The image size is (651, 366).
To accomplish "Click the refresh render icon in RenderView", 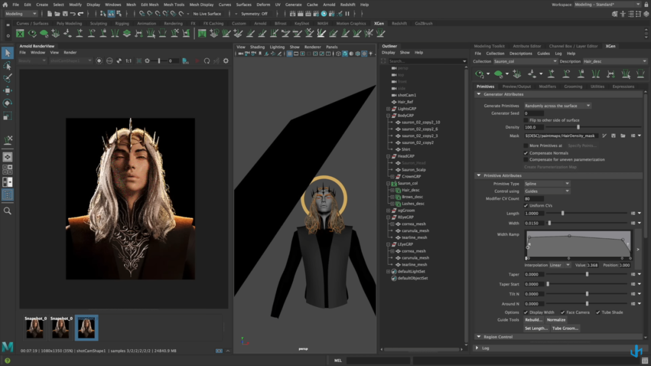I will pos(207,61).
